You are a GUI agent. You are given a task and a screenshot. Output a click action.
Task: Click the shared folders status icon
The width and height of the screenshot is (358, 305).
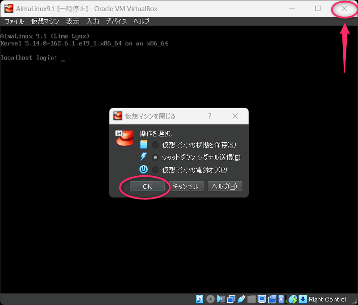[251, 299]
